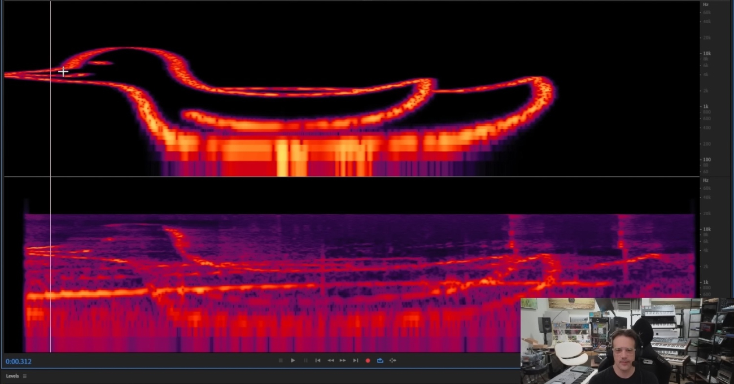Image resolution: width=734 pixels, height=384 pixels.
Task: Click the Fast Forward transport icon
Action: 343,360
